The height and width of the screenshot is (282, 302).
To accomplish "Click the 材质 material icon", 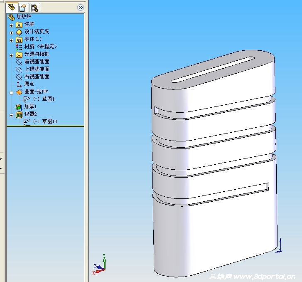I will pos(19,47).
